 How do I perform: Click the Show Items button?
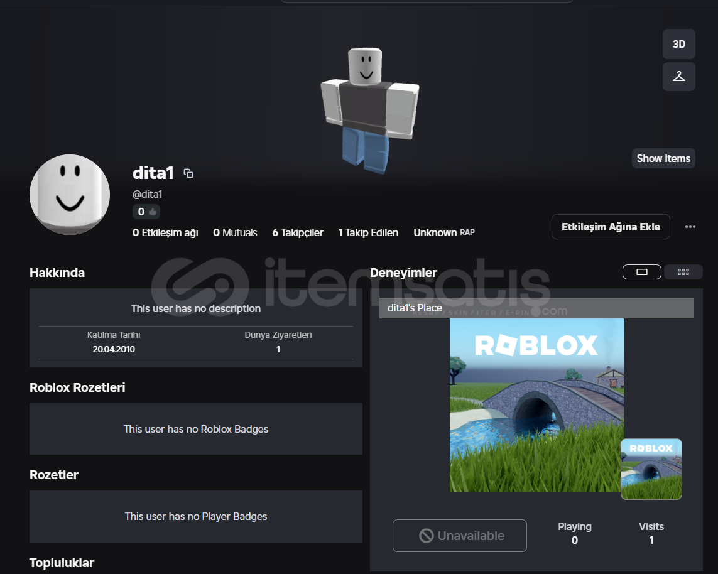[x=663, y=158]
